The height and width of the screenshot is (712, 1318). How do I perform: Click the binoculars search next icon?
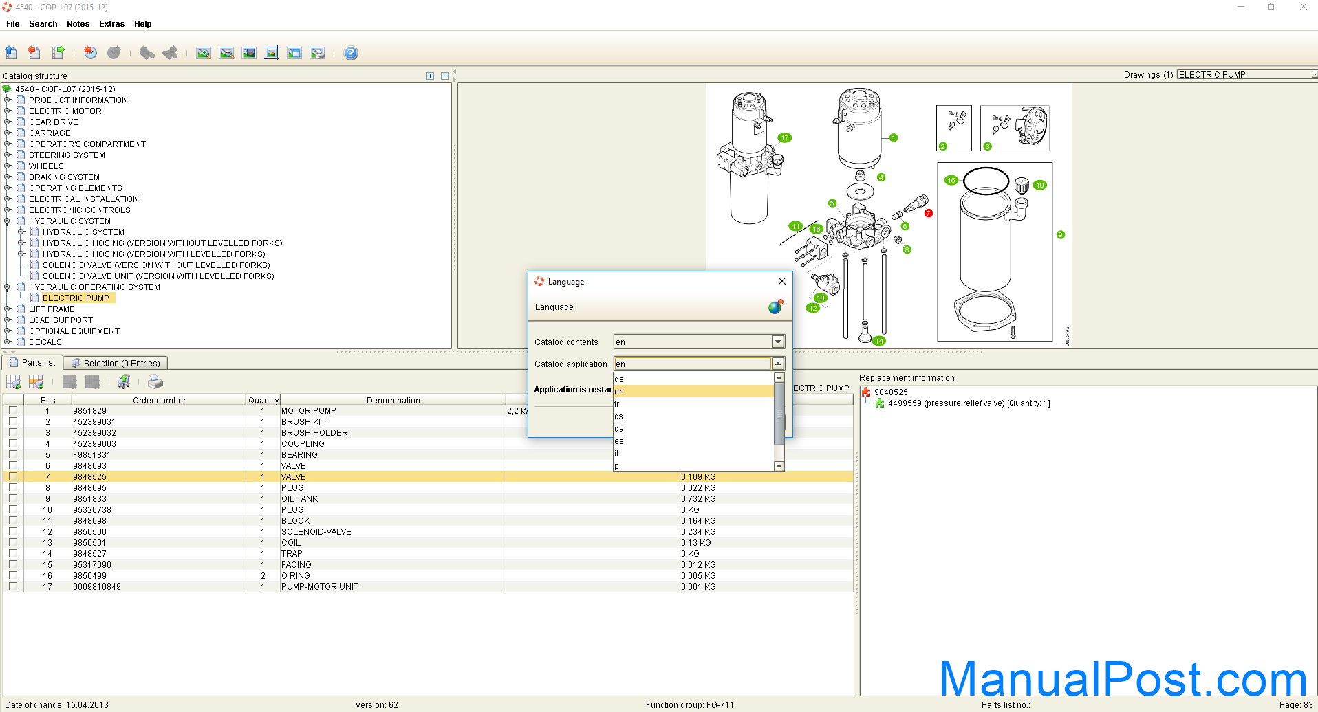click(x=170, y=52)
